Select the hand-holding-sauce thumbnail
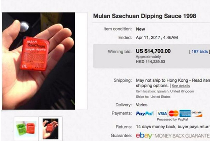Image resolution: width=211 pixels, height=141 pixels. click(x=50, y=128)
